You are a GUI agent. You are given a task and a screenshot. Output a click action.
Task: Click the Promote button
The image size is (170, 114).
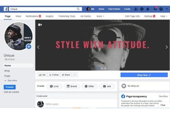tap(10, 87)
